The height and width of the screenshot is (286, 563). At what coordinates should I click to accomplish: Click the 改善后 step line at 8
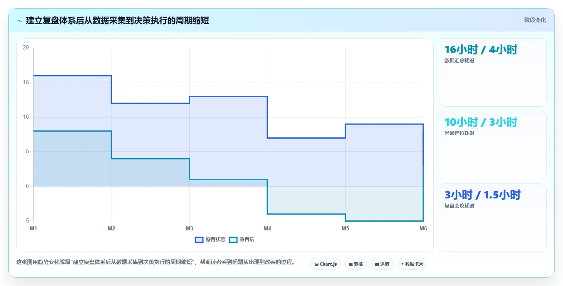[x=72, y=131]
